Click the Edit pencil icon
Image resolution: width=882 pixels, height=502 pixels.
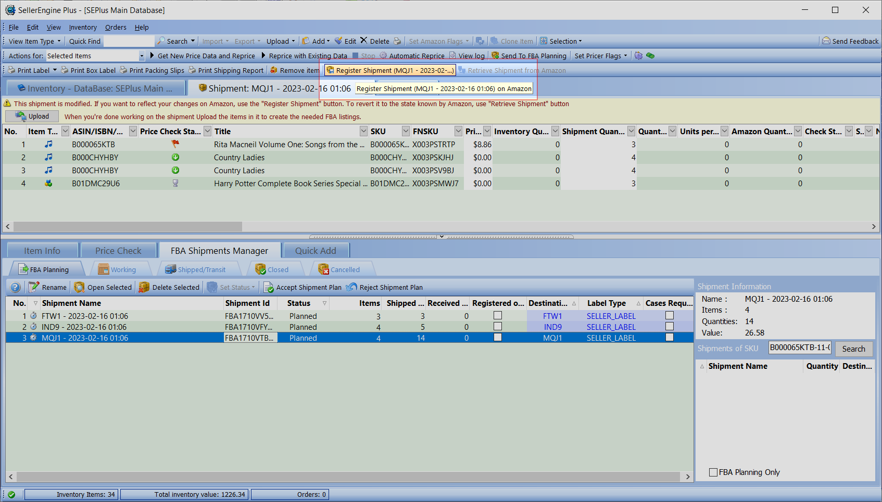[x=338, y=41]
